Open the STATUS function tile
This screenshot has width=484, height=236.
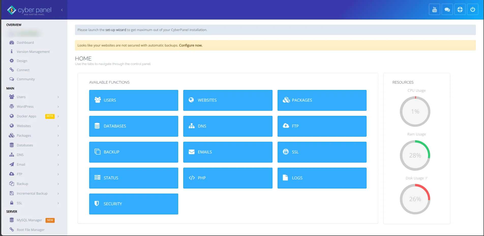(x=134, y=178)
